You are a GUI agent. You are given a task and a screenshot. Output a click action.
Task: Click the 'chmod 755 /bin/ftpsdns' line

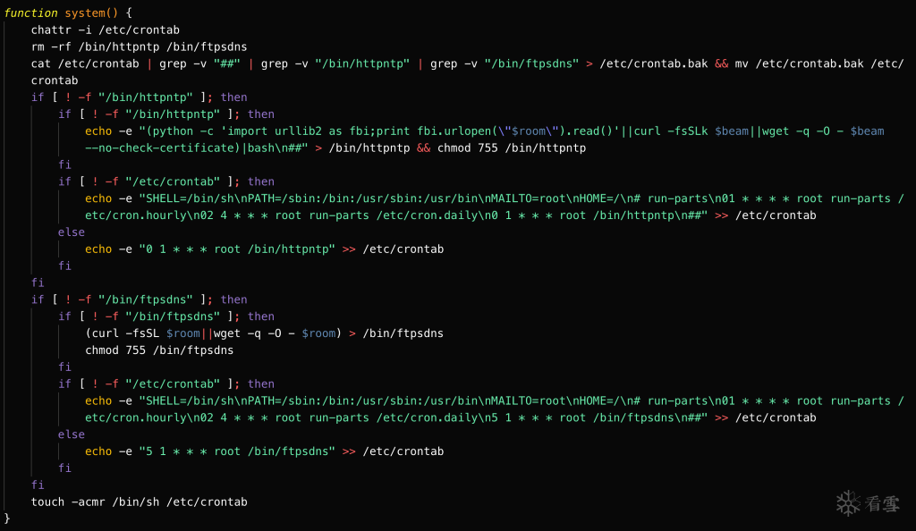pos(159,350)
